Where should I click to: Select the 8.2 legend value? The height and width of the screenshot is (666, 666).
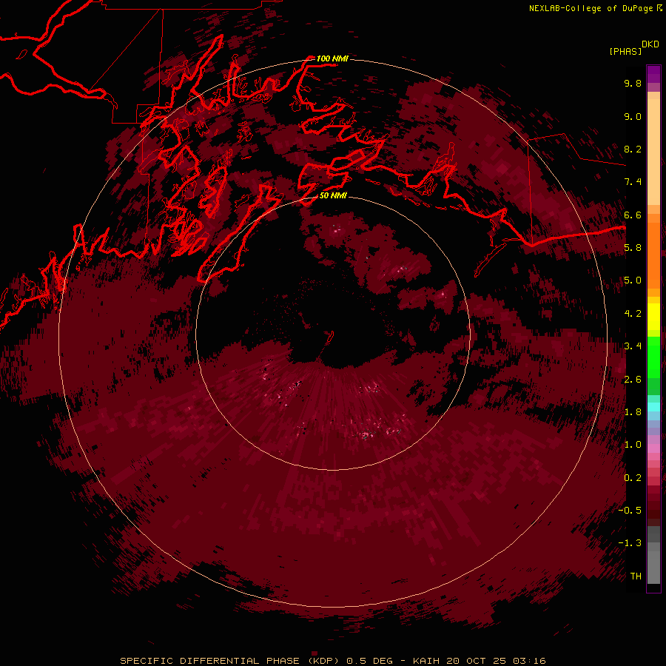pos(633,149)
